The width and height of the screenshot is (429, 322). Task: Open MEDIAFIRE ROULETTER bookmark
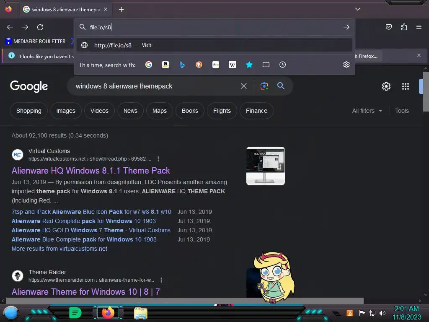click(x=35, y=42)
